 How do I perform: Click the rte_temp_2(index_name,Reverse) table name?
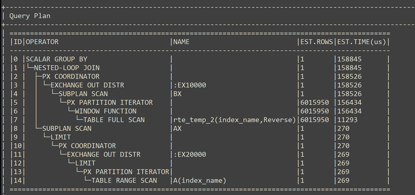coord(234,120)
